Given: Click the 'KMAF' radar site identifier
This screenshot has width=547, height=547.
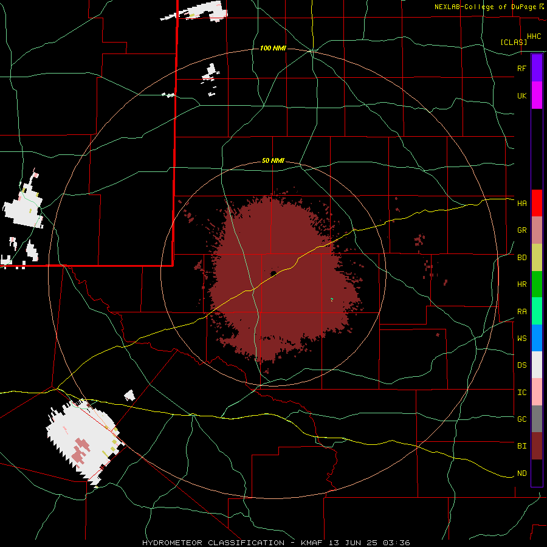Looking at the screenshot, I should (313, 543).
